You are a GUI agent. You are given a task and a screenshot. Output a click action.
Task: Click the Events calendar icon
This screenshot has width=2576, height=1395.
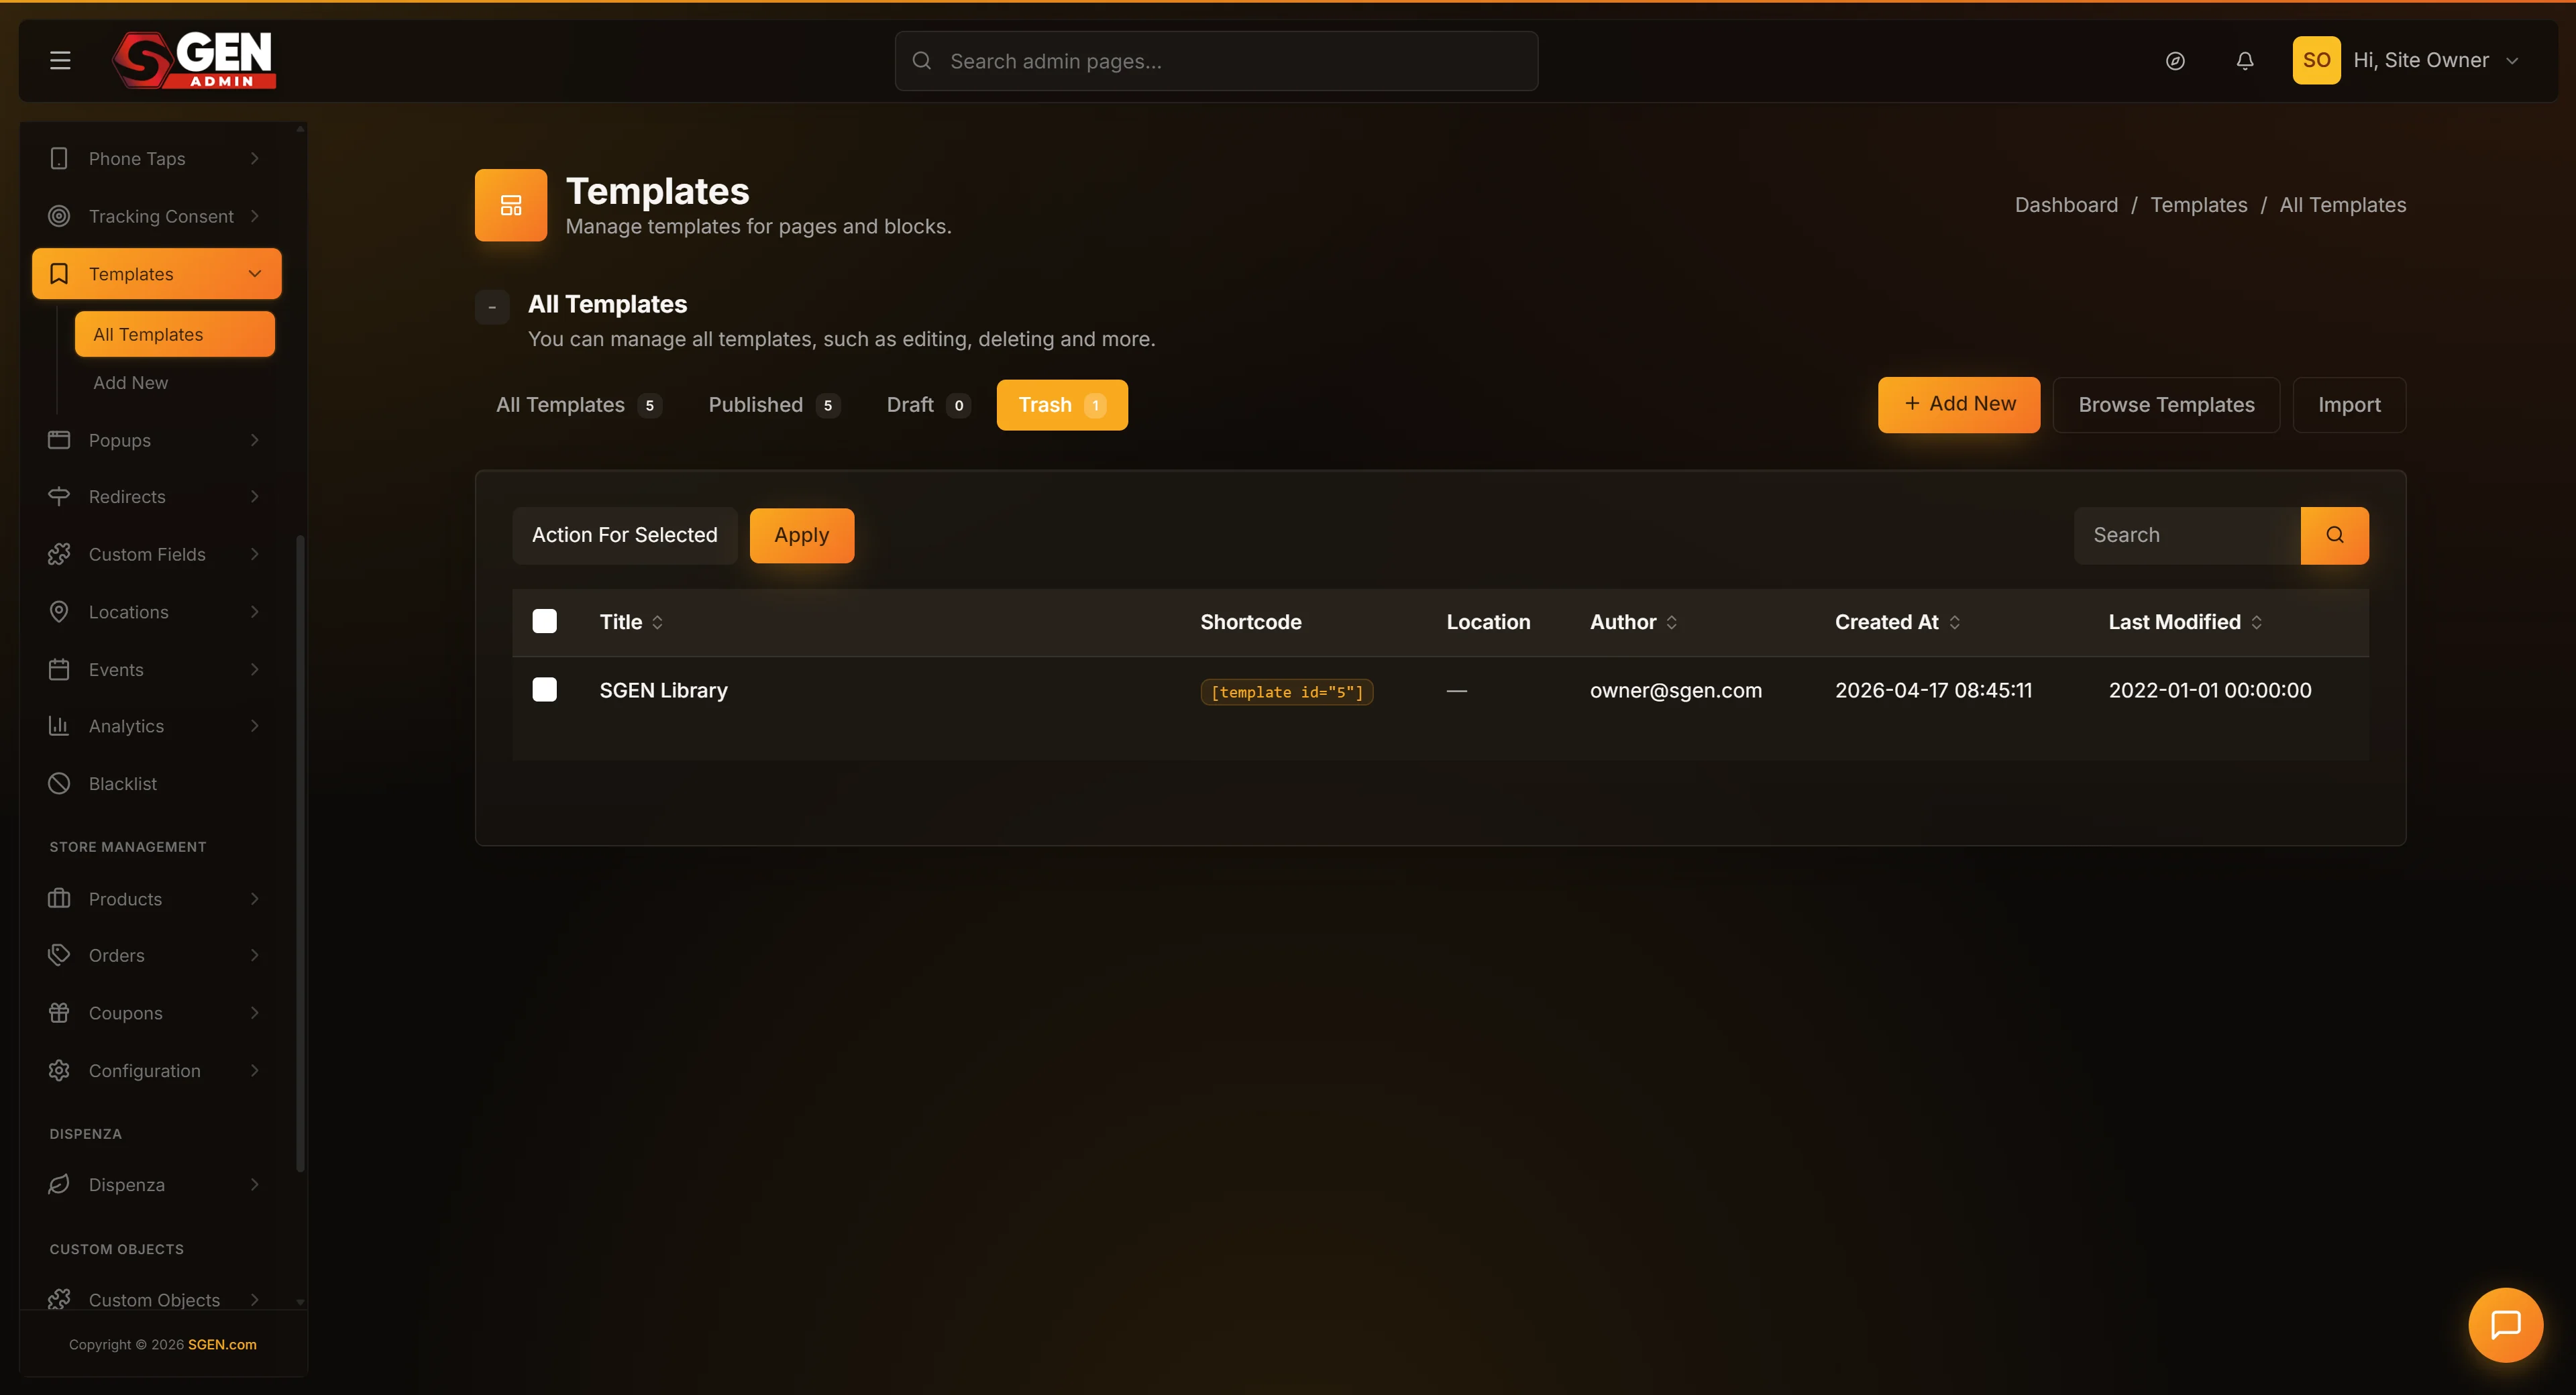pos(59,669)
